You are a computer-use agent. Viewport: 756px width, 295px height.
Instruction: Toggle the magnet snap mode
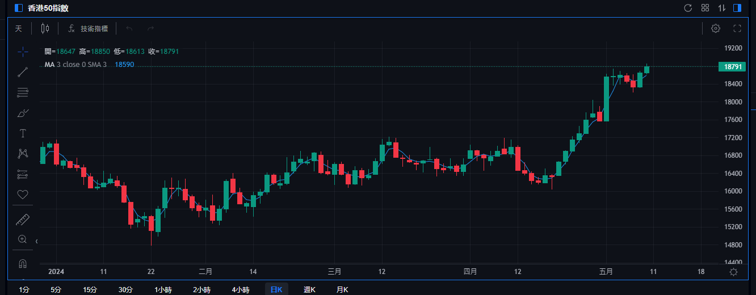pos(23,264)
